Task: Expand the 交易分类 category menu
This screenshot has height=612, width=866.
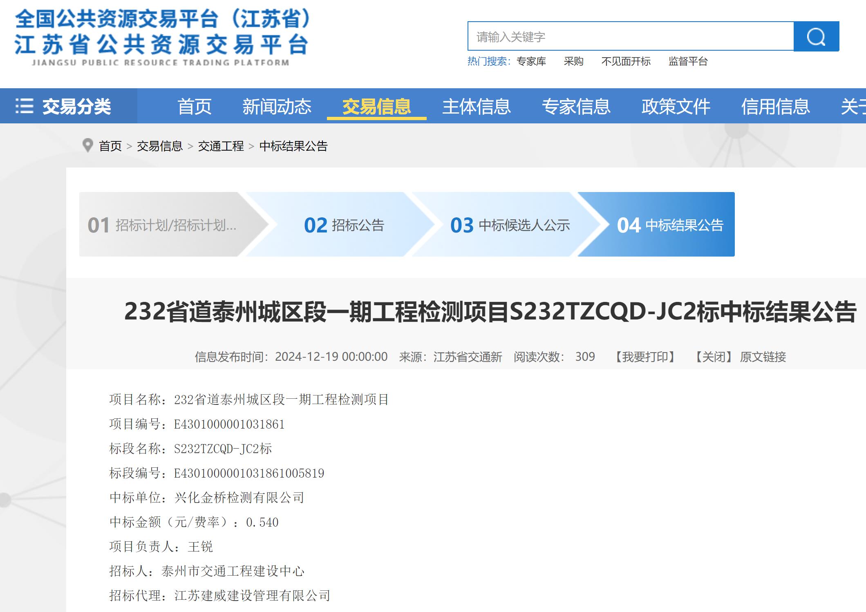Action: [69, 106]
